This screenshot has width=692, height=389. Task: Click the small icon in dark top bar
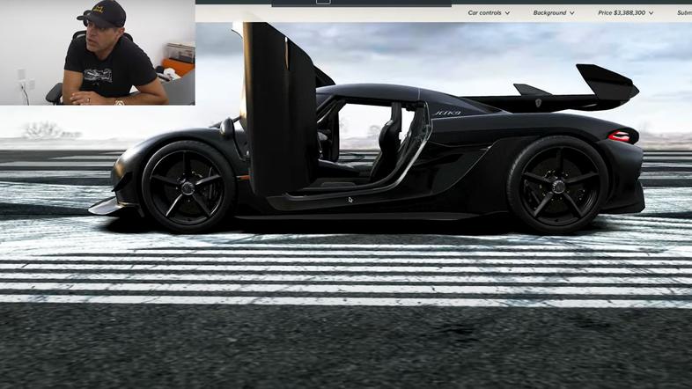(x=322, y=2)
